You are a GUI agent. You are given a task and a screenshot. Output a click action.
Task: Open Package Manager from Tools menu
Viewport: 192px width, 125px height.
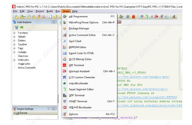point(89,29)
